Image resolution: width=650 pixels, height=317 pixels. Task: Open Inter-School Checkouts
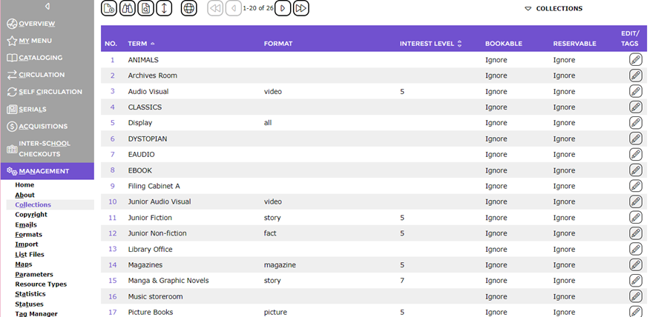point(39,149)
